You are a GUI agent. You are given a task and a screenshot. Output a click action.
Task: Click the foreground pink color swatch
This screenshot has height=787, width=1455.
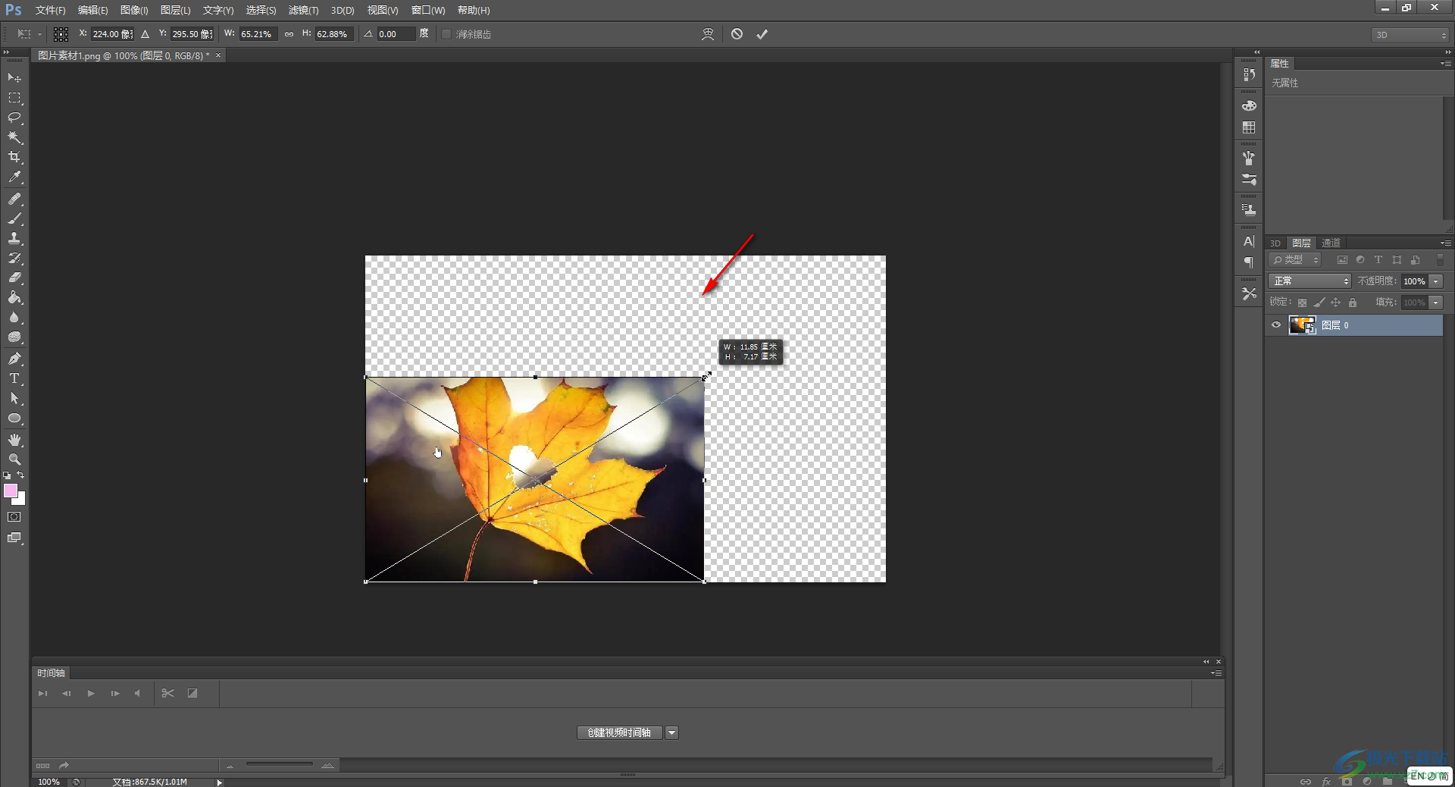tap(11, 491)
